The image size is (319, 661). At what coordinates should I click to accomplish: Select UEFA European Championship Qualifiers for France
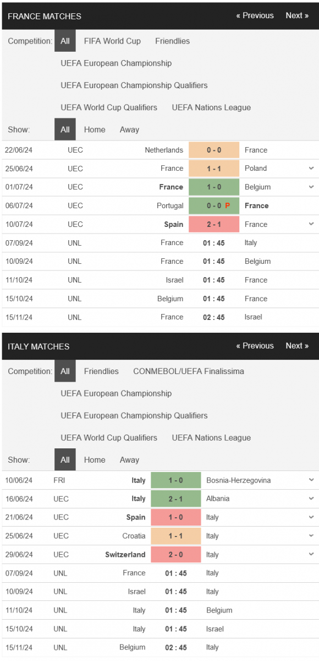(134, 85)
